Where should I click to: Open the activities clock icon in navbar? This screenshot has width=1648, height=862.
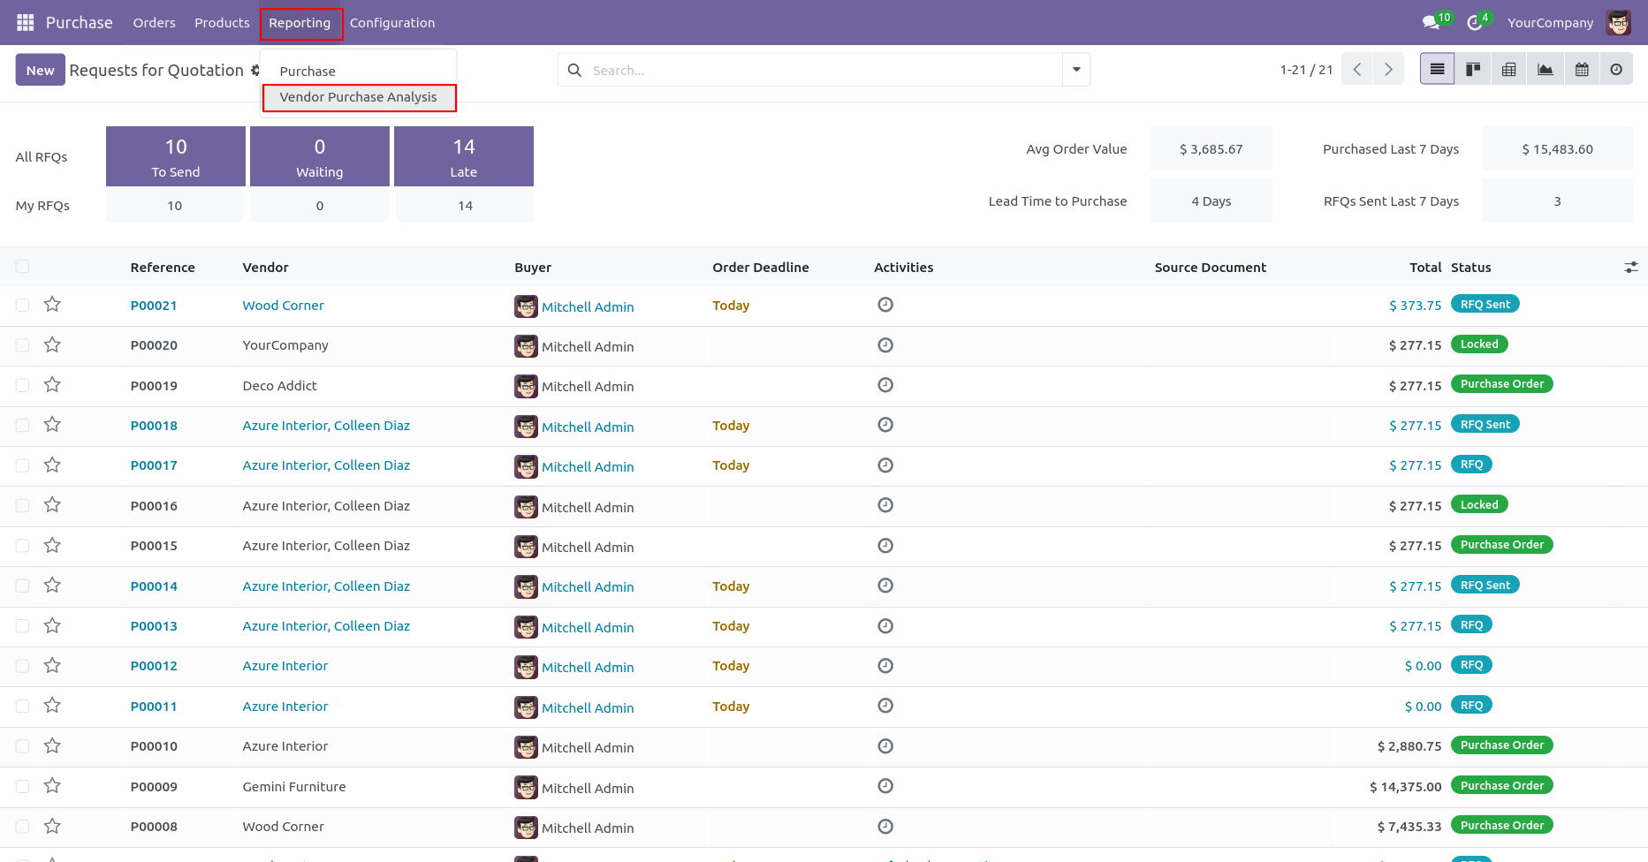click(x=1474, y=22)
